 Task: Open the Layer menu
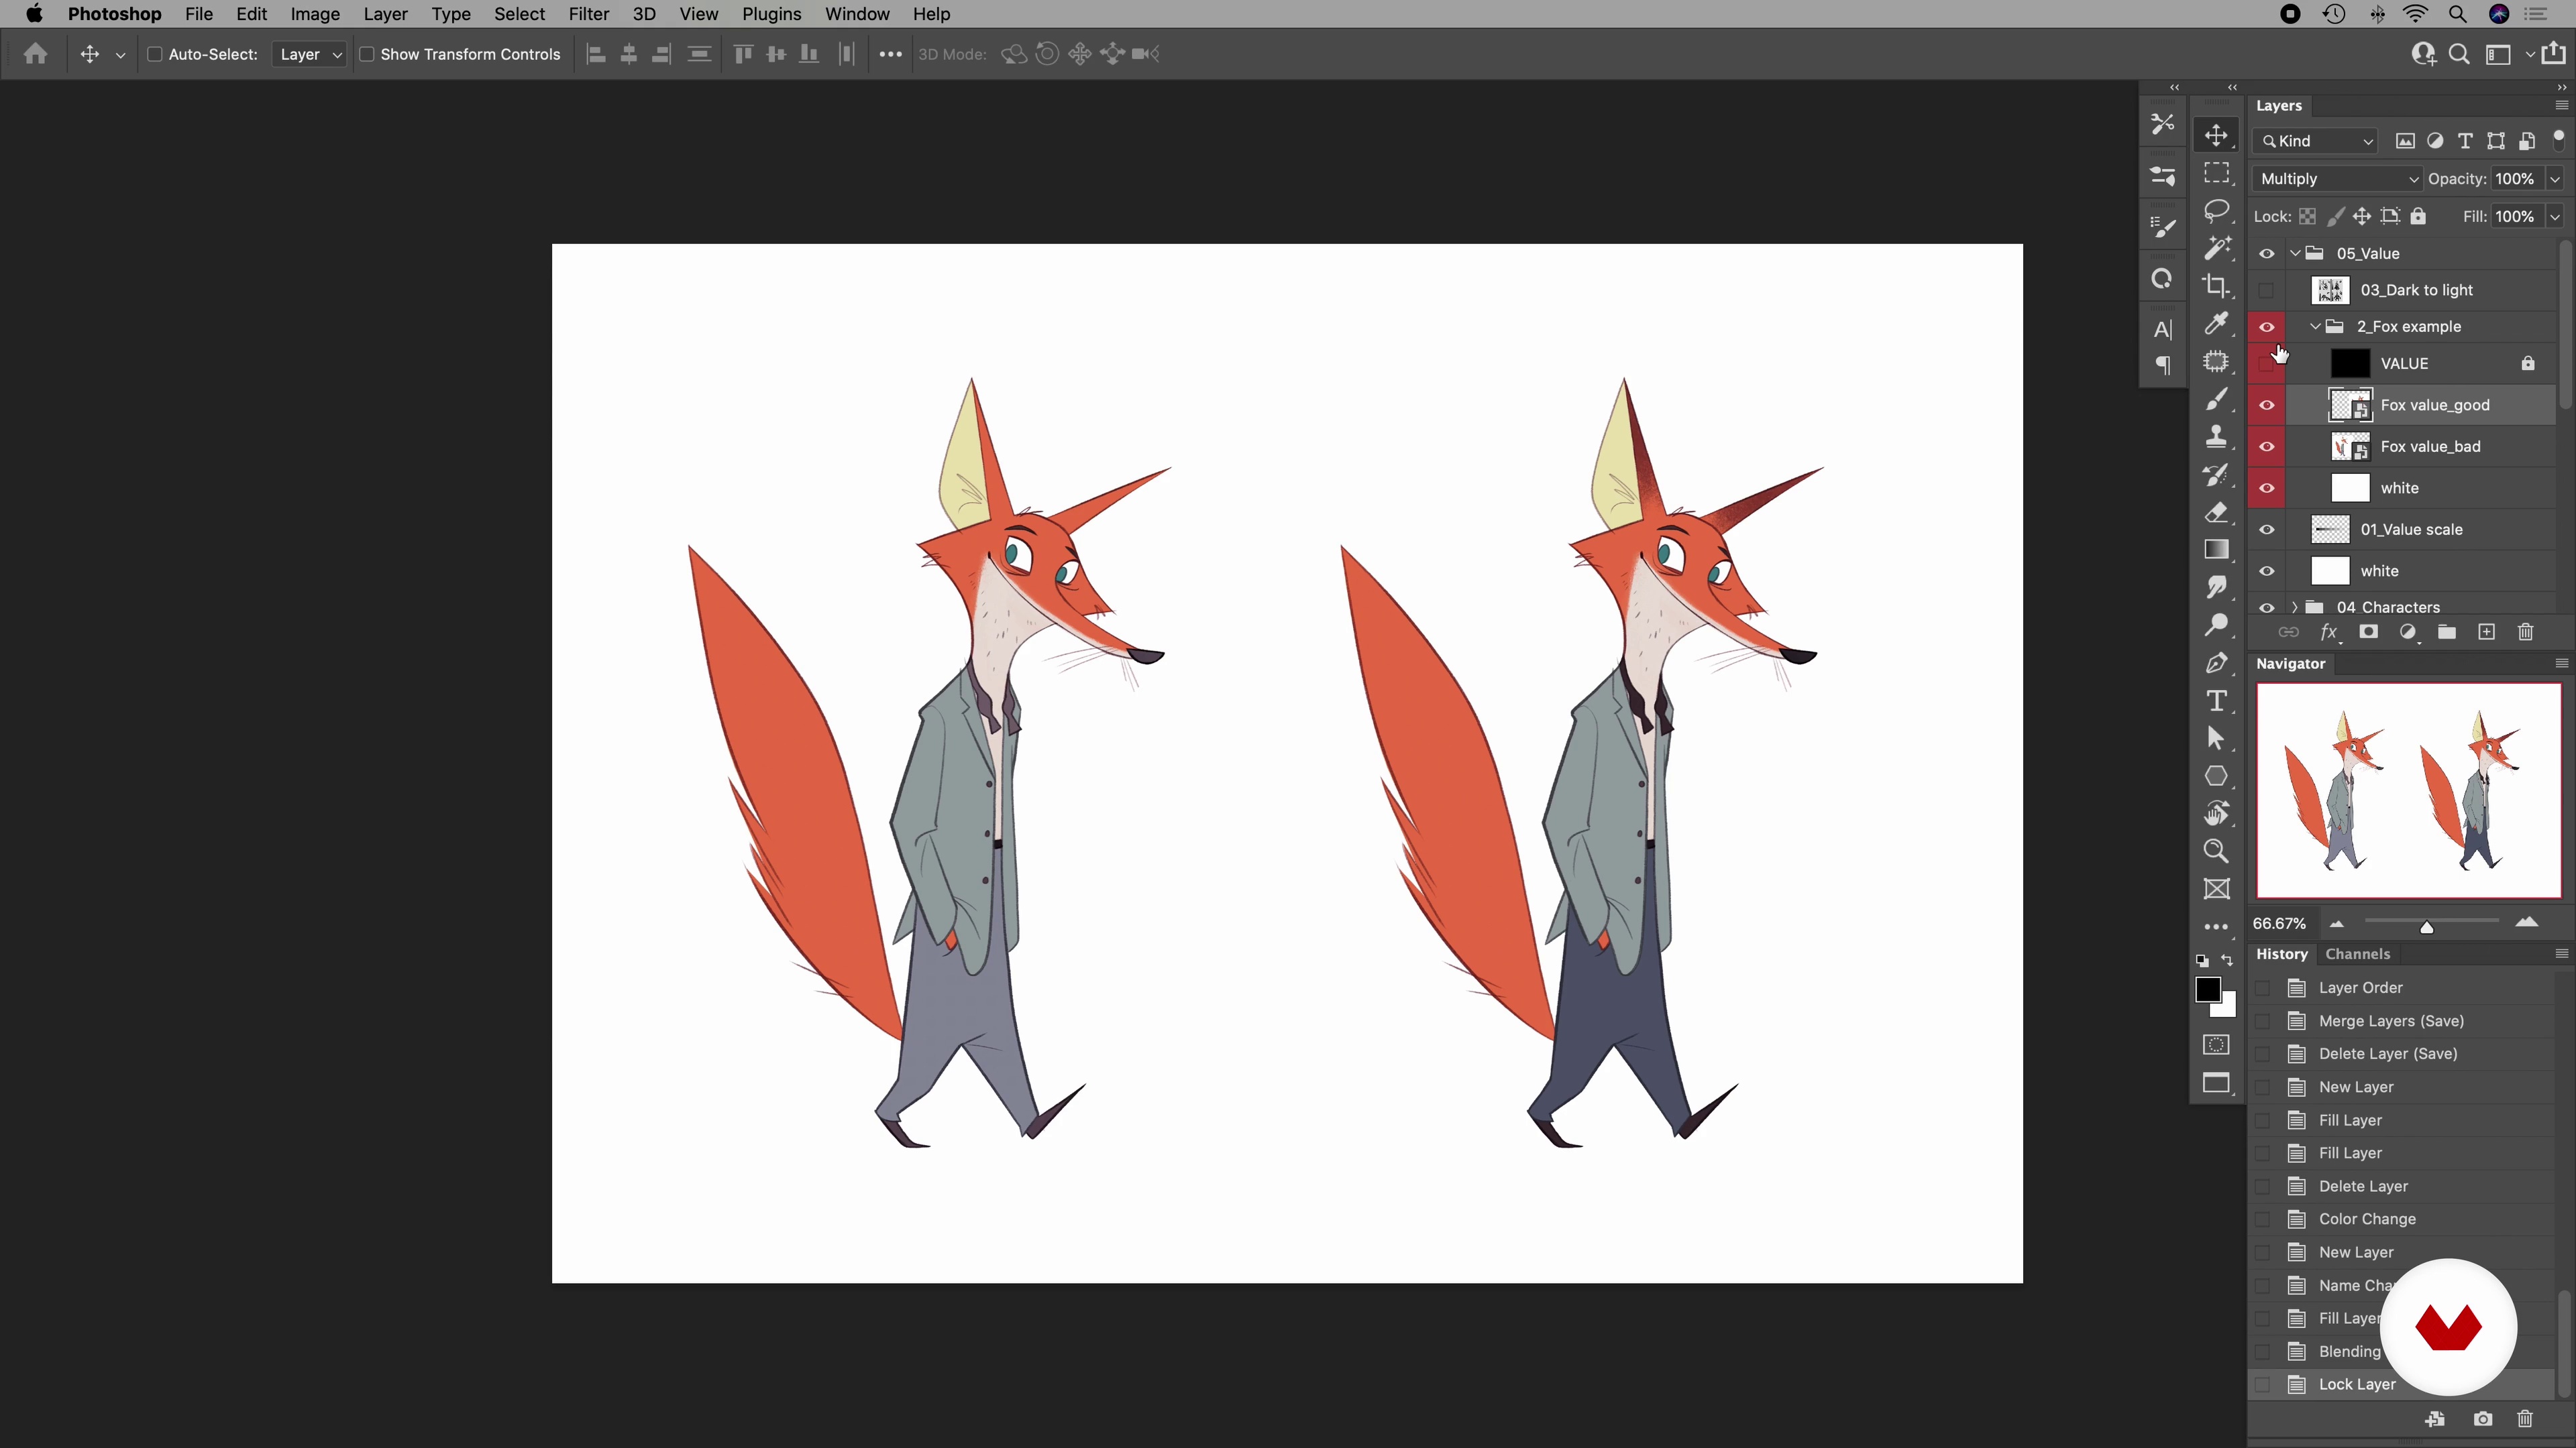pos(385,14)
